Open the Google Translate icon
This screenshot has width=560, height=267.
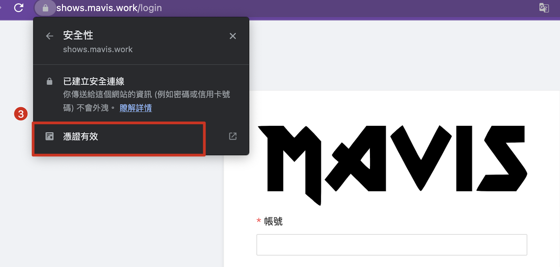[544, 8]
